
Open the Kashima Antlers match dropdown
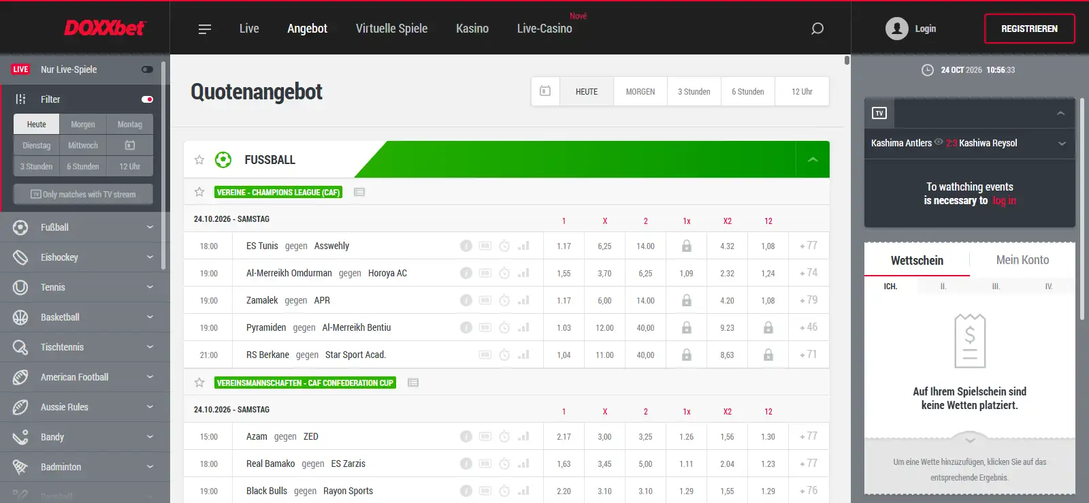coord(1062,144)
